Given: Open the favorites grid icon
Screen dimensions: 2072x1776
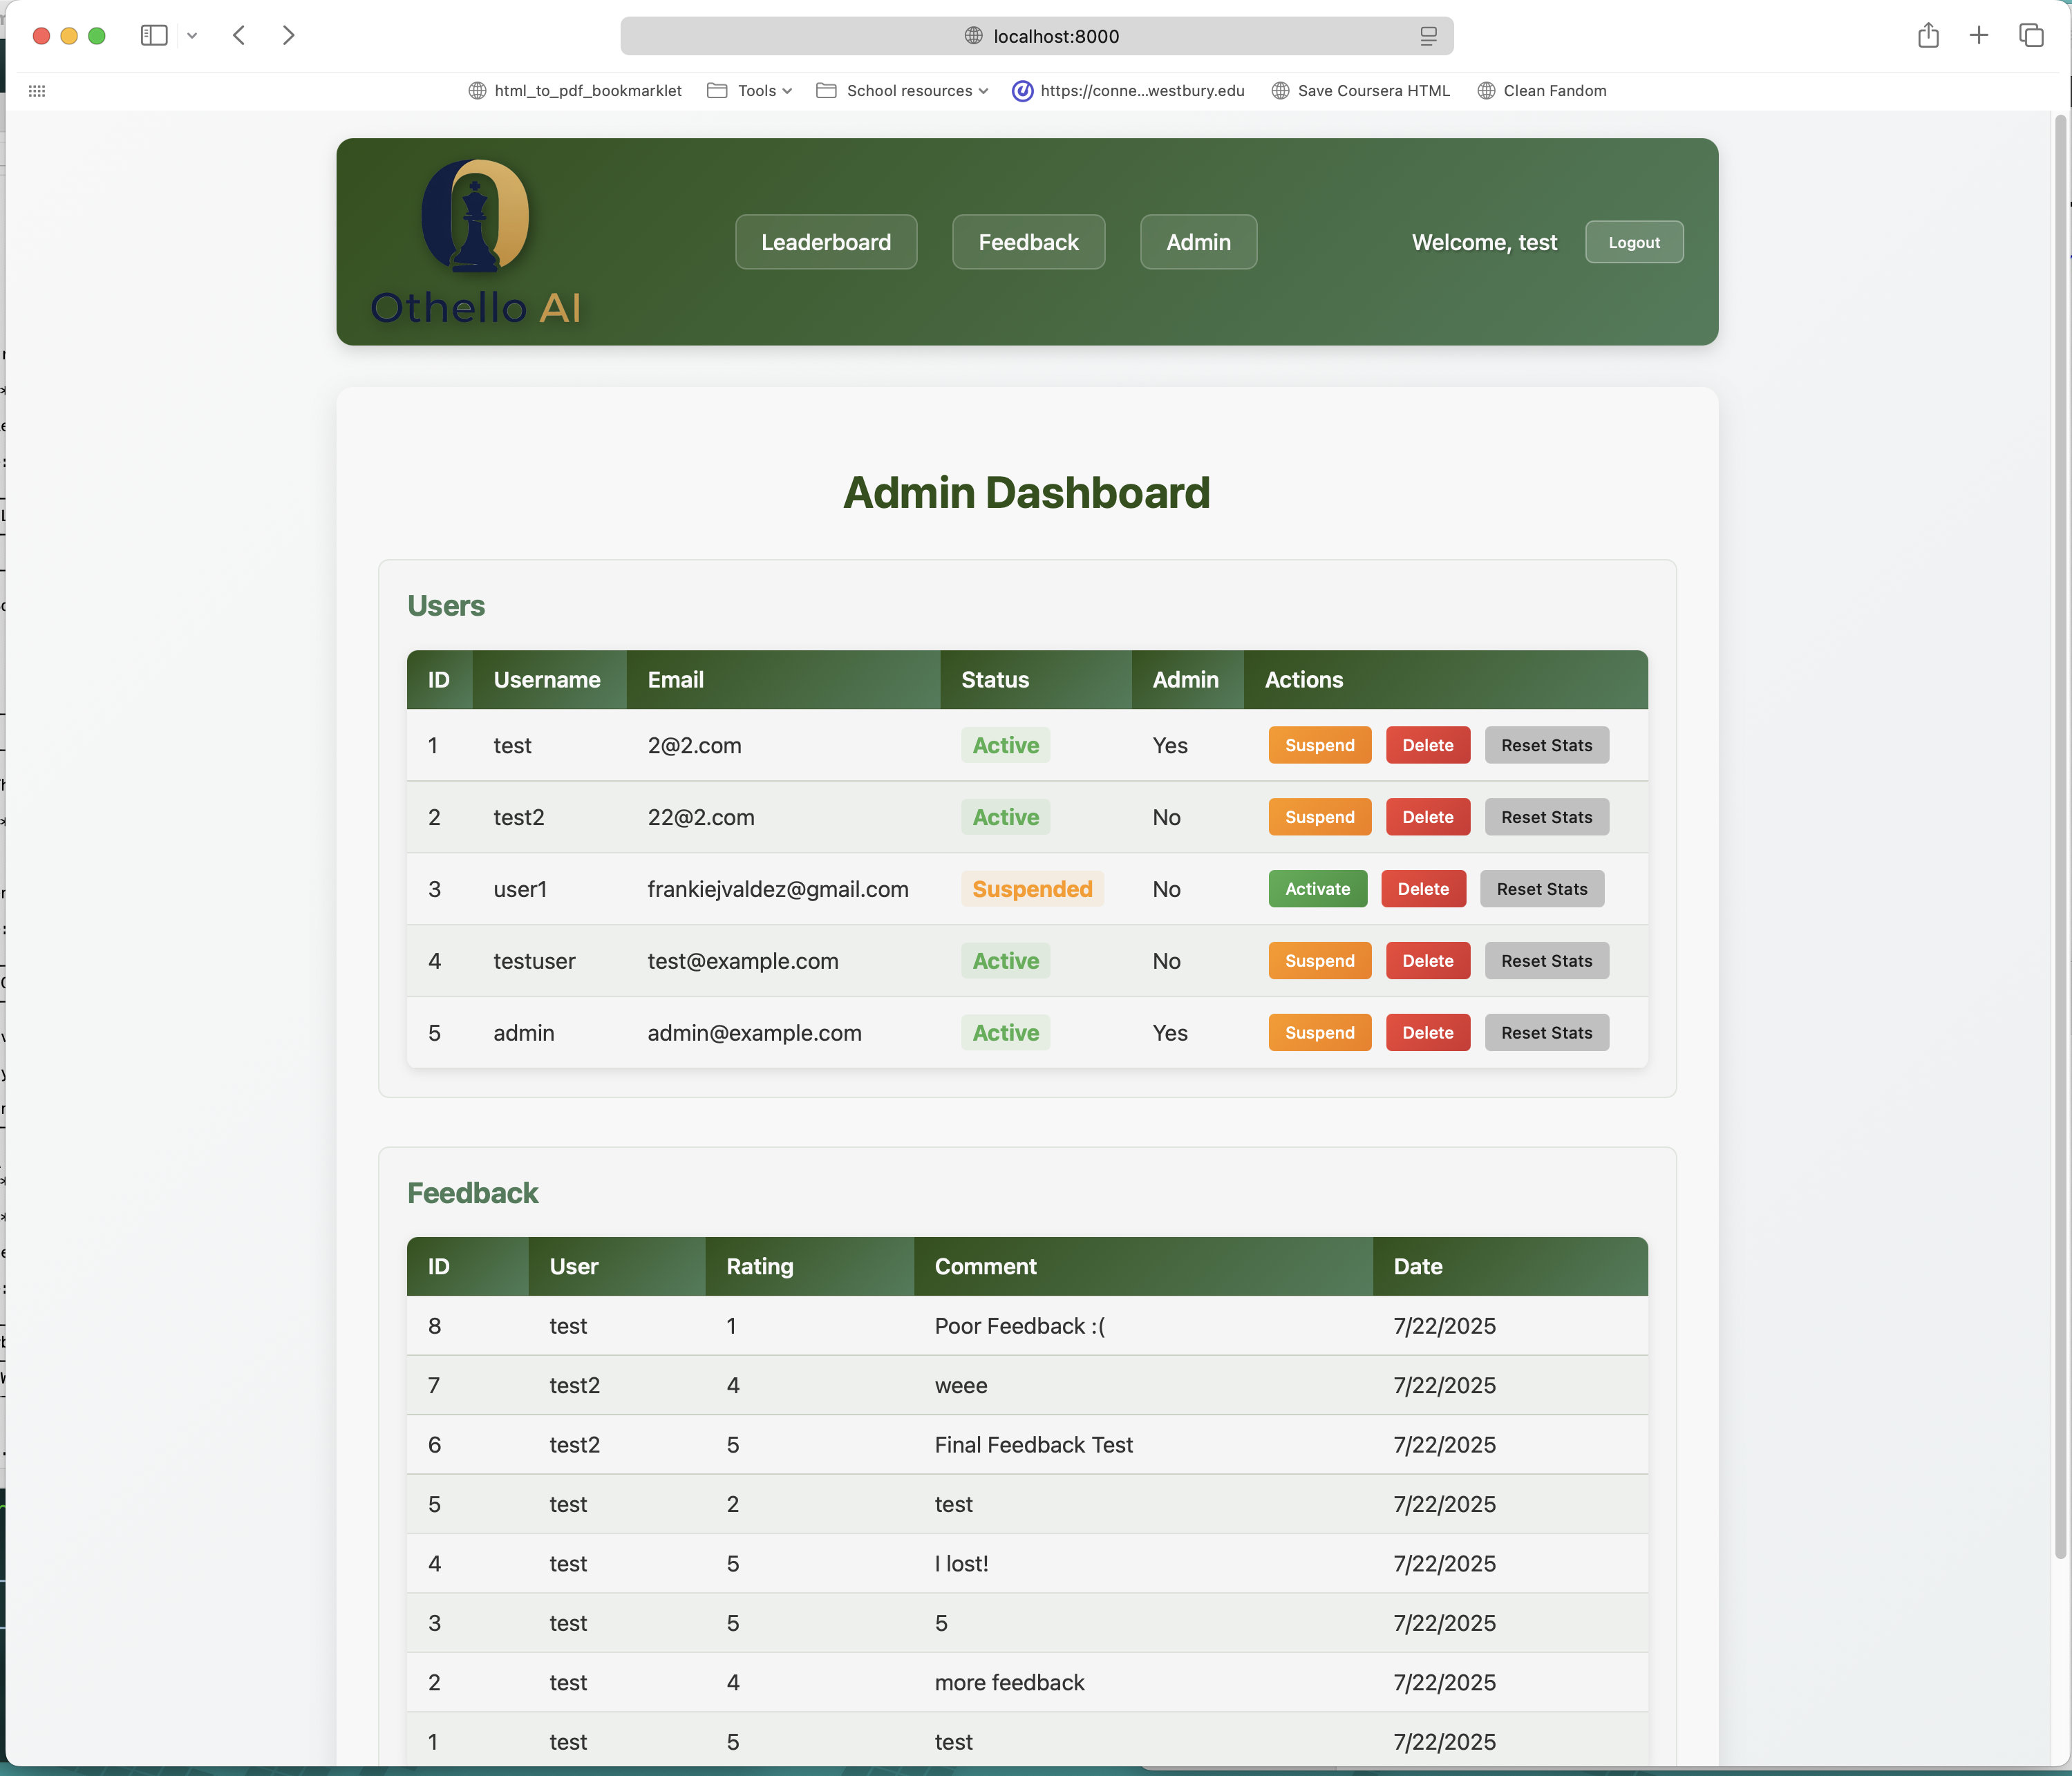Looking at the screenshot, I should click(x=37, y=91).
